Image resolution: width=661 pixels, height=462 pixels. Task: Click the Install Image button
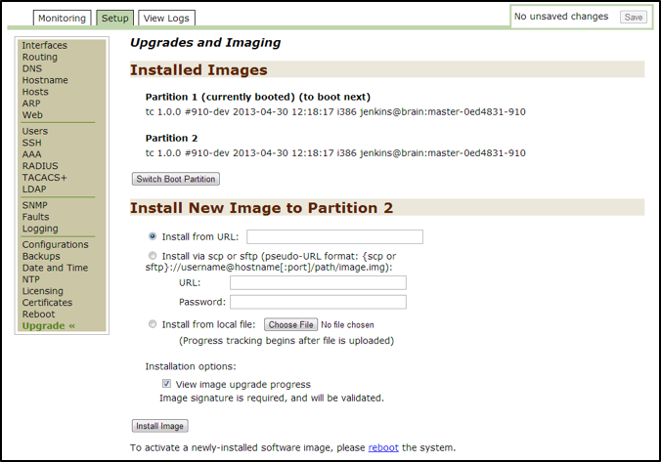(159, 426)
